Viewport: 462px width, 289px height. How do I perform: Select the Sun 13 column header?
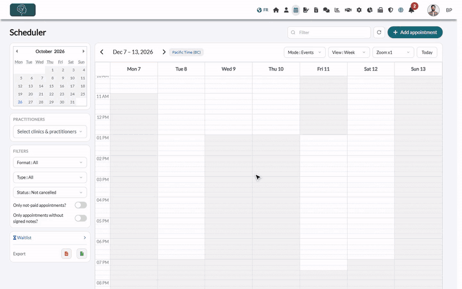(x=418, y=69)
